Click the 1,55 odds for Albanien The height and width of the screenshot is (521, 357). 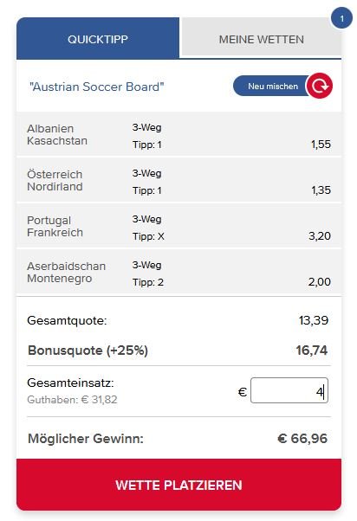point(321,145)
